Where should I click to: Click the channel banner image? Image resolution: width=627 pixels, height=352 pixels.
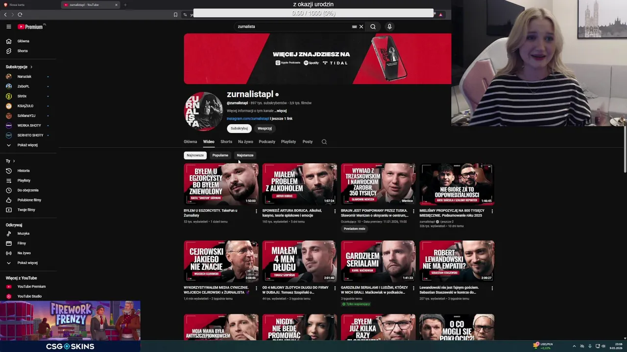pyautogui.click(x=317, y=59)
